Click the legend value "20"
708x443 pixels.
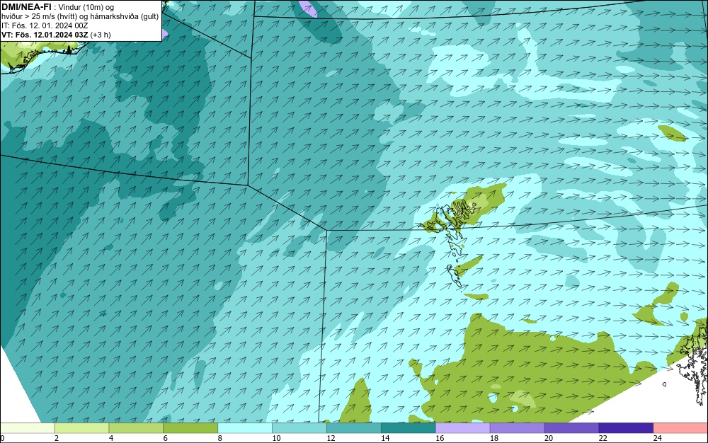click(549, 438)
